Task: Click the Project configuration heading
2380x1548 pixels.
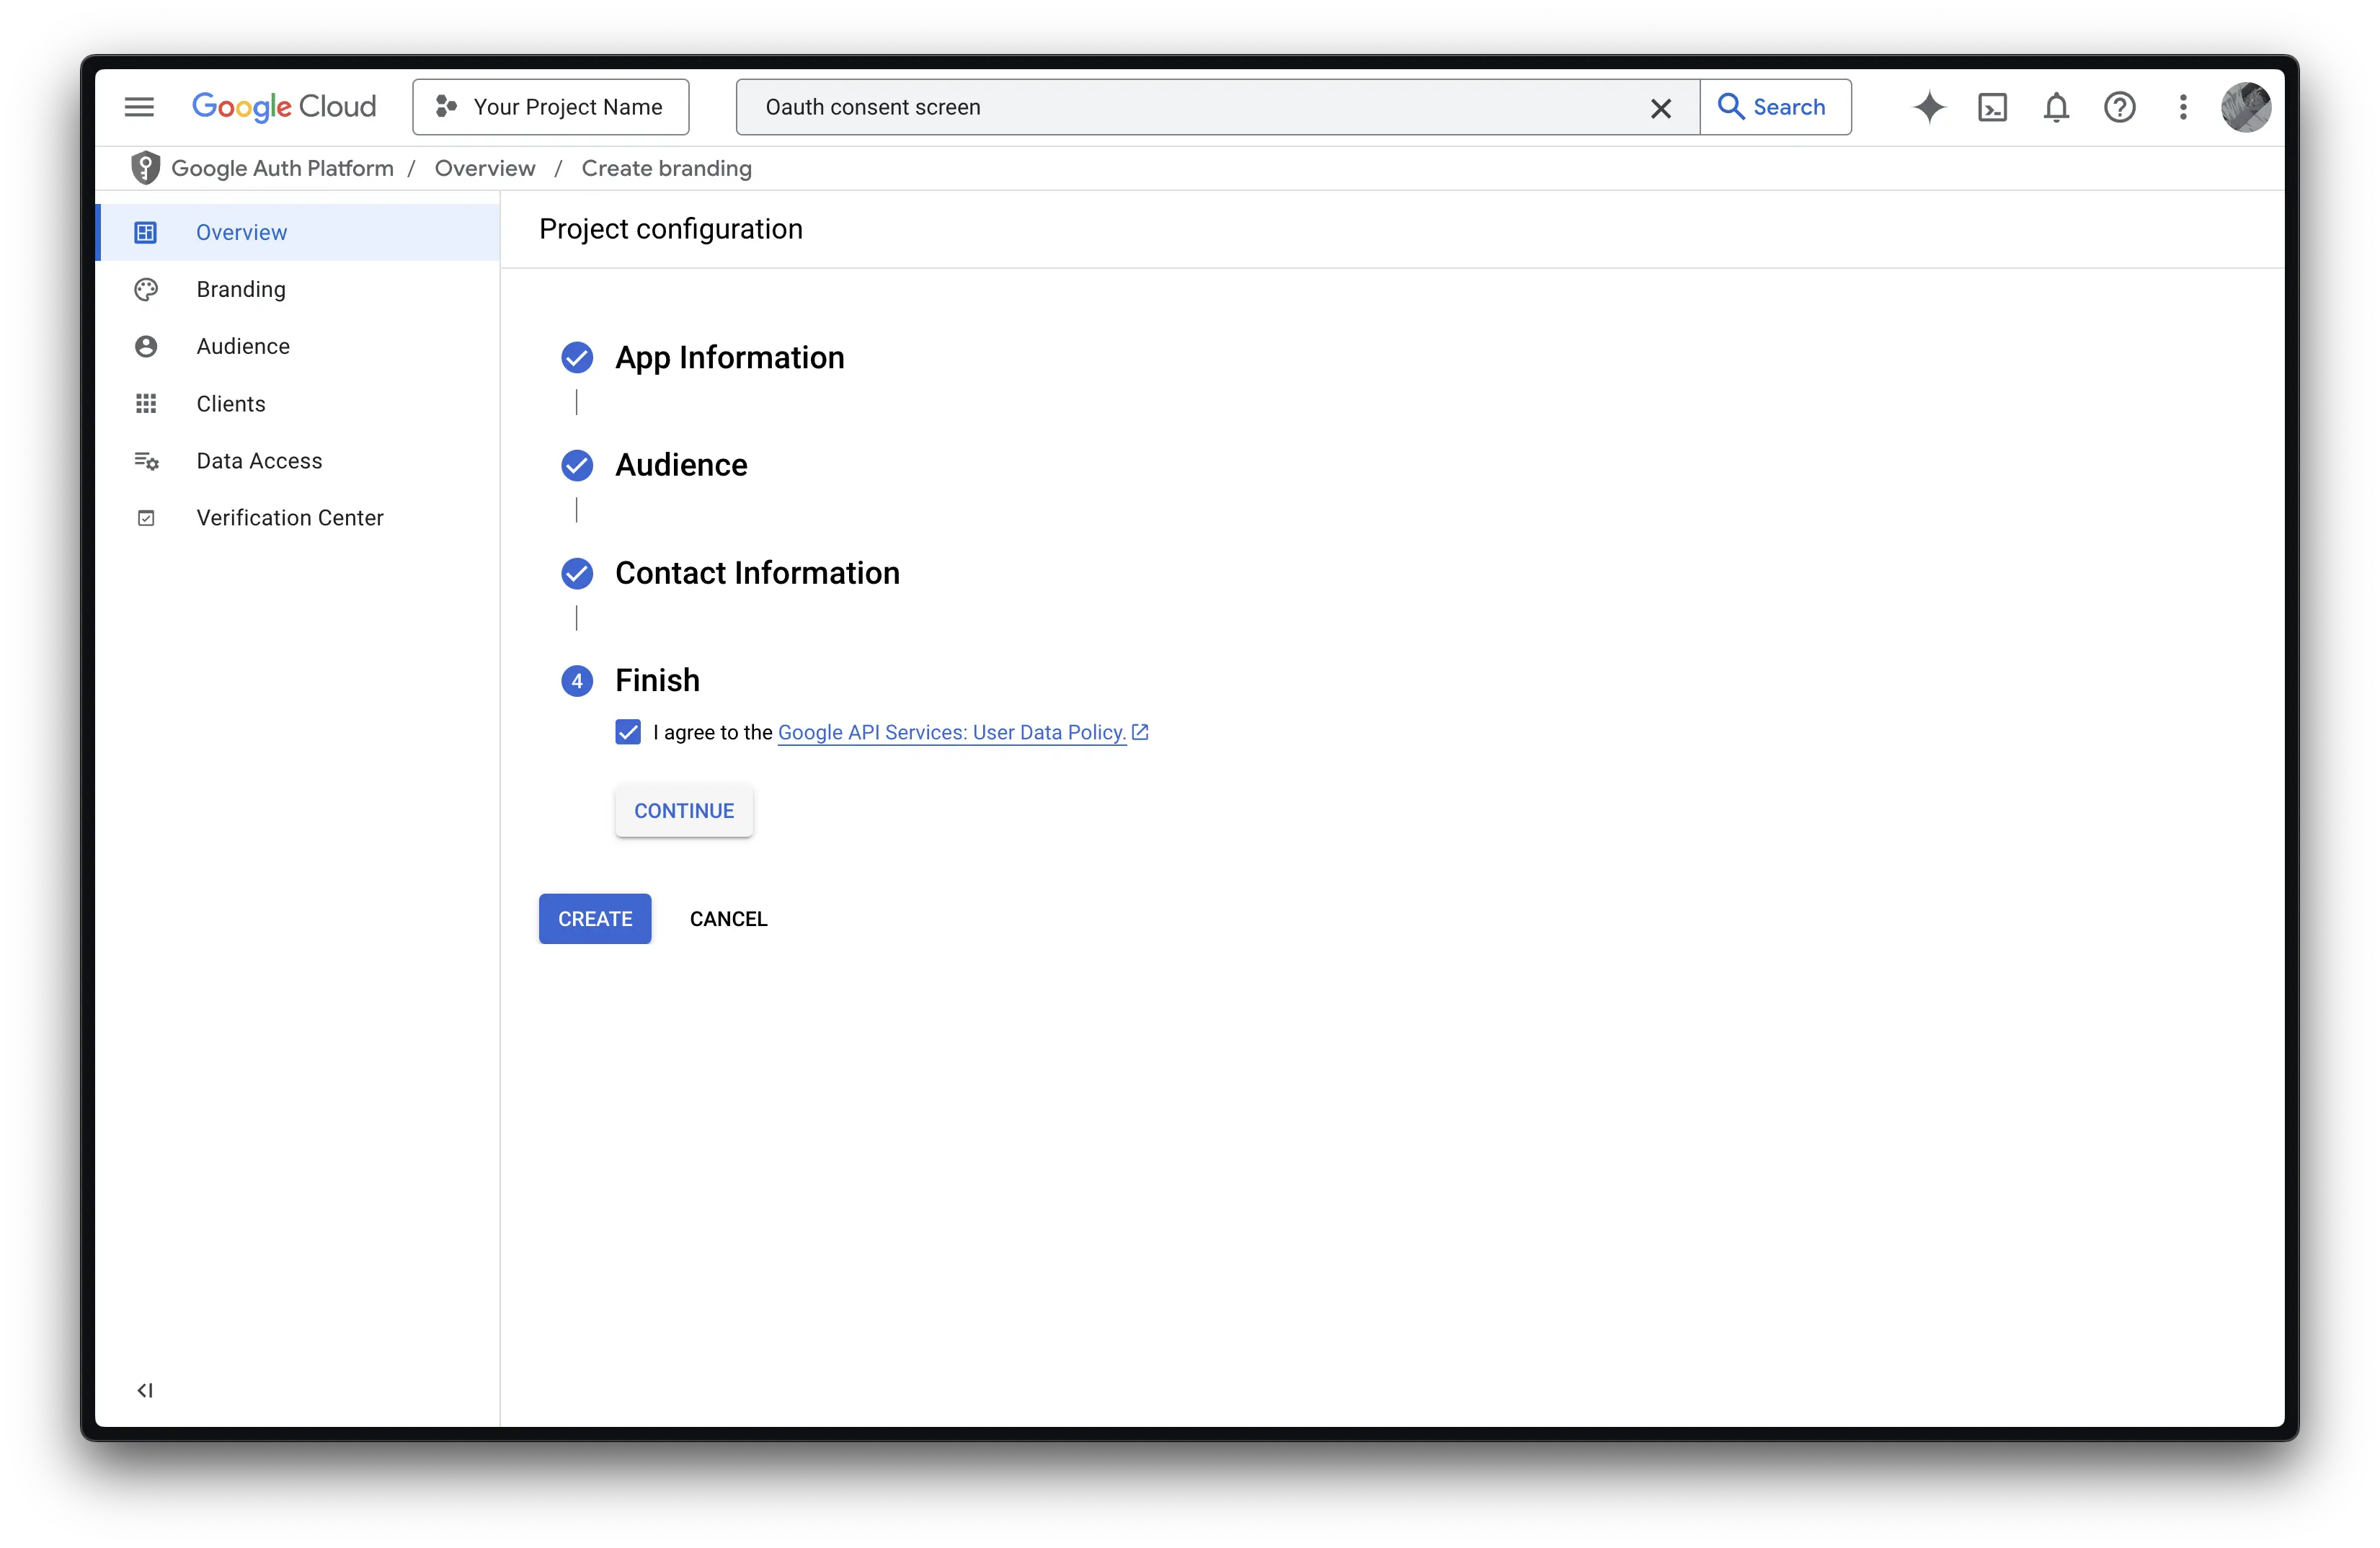Action: 671,229
